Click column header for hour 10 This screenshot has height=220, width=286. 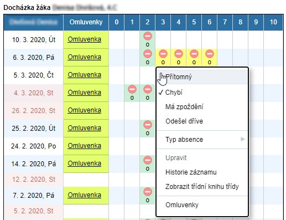[x=273, y=22]
